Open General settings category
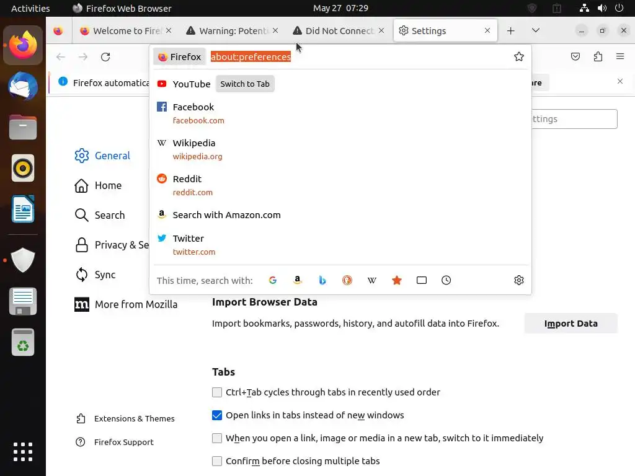This screenshot has width=635, height=476. [102, 156]
